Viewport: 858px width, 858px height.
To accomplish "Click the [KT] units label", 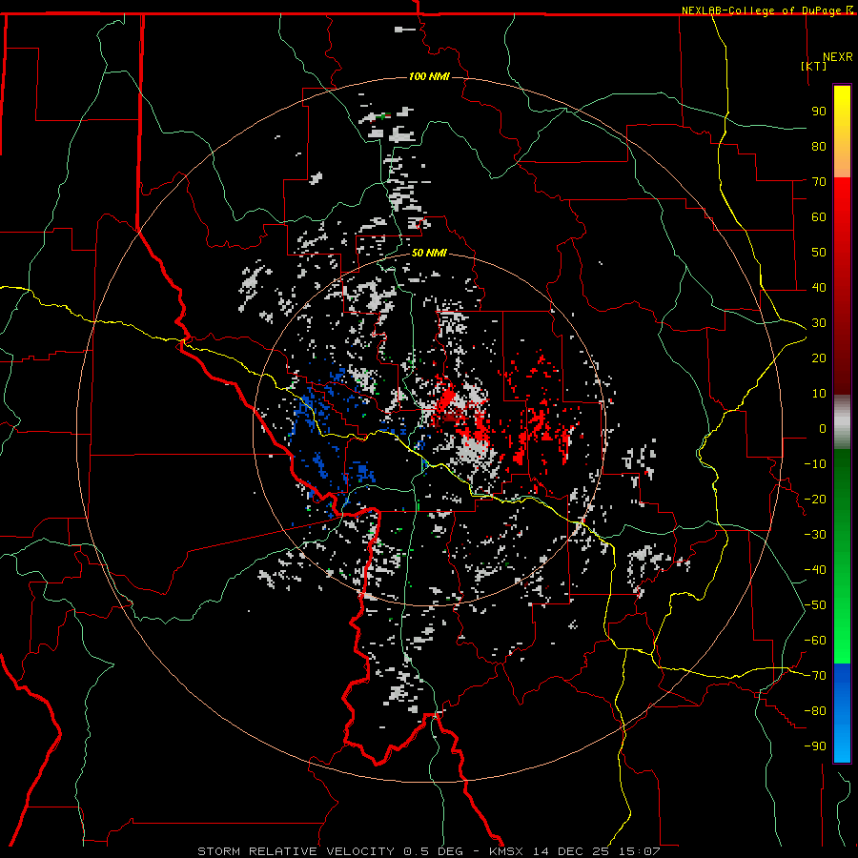I will tap(814, 66).
